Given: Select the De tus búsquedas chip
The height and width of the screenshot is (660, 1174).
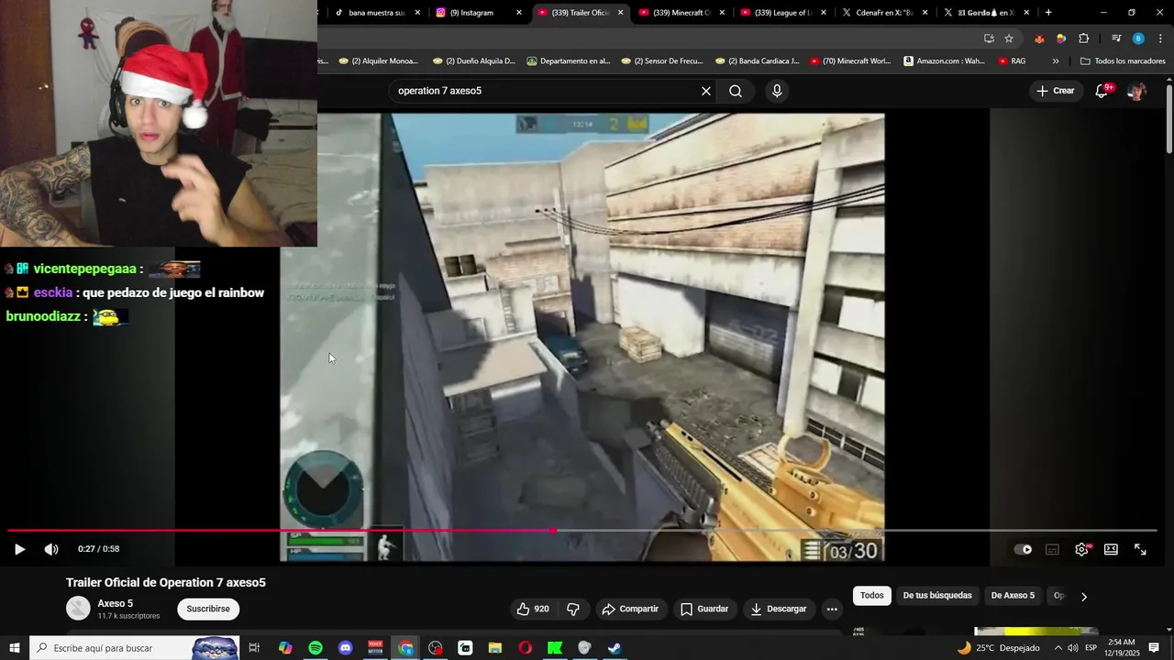Looking at the screenshot, I should click(937, 596).
